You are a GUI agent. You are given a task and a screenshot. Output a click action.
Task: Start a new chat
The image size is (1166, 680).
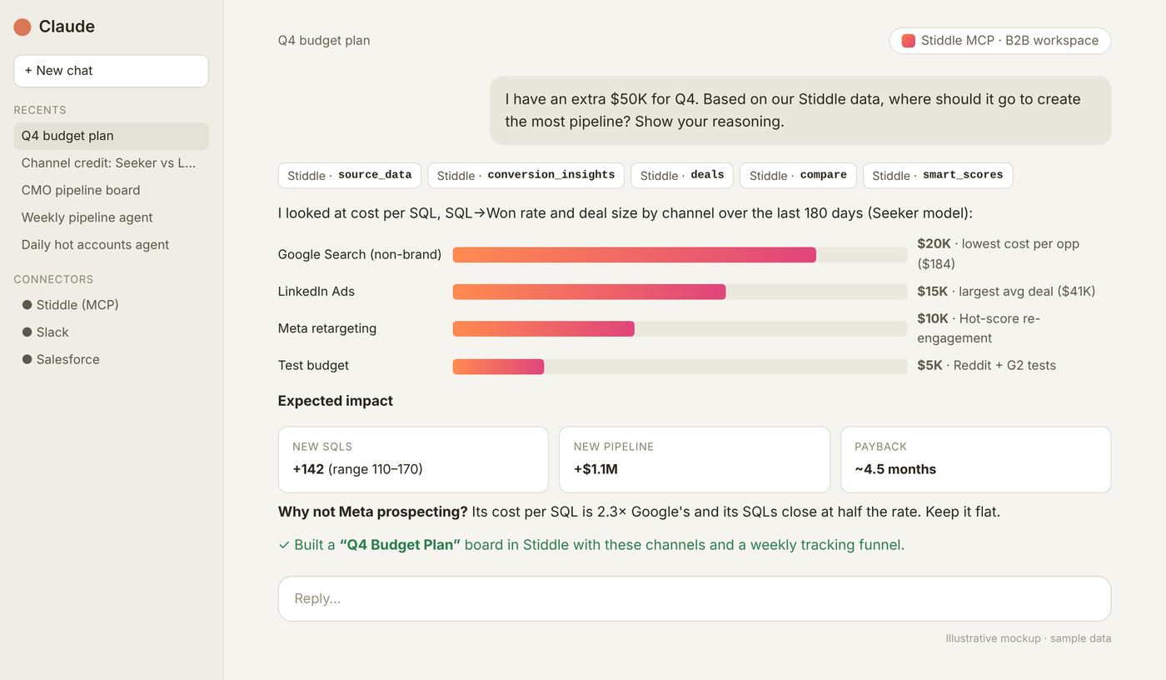[x=111, y=71]
